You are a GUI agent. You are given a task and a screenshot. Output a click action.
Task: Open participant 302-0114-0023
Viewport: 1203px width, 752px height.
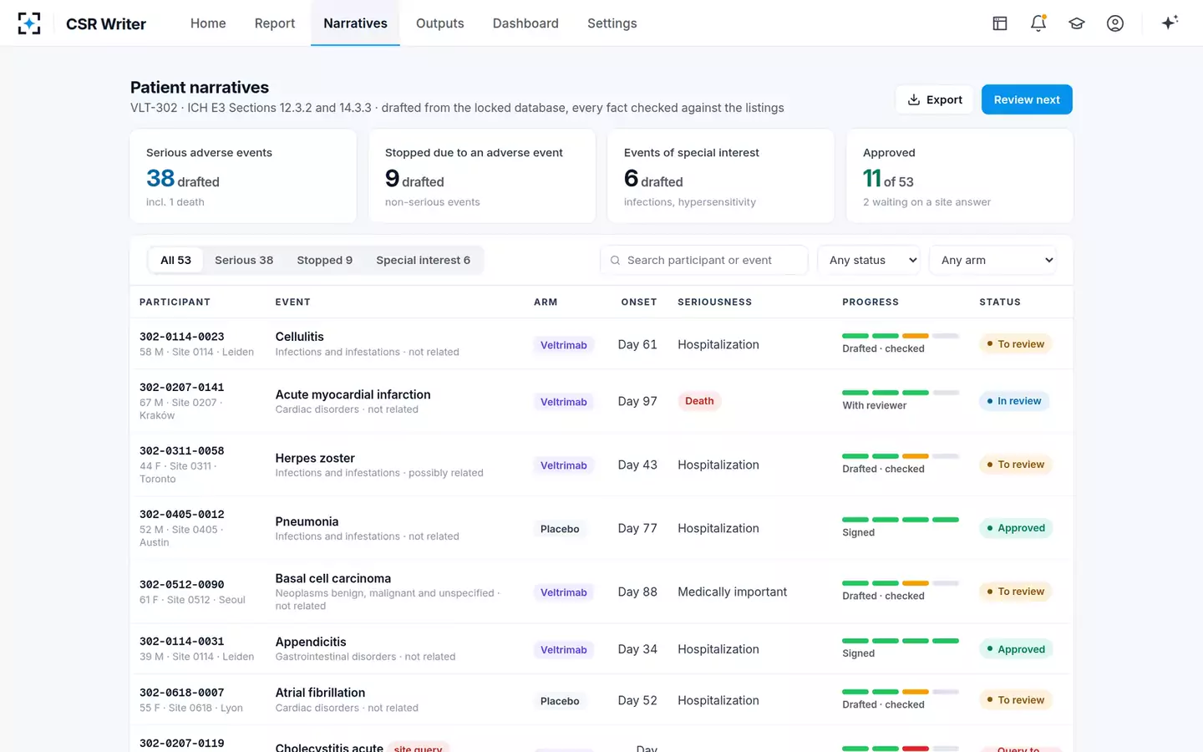pos(182,337)
